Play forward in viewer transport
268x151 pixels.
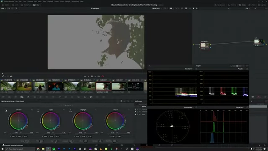(95, 76)
